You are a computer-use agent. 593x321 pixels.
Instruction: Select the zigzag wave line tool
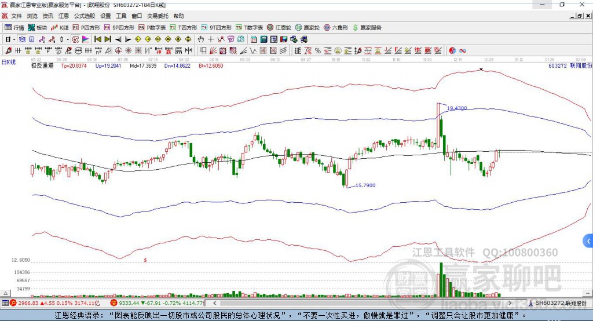coord(254,50)
